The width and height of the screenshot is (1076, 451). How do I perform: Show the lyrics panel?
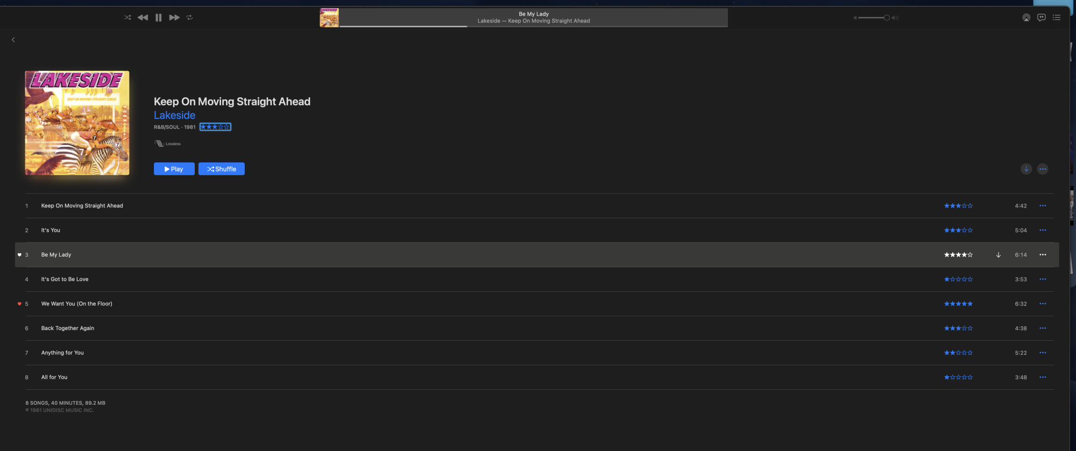point(1042,18)
